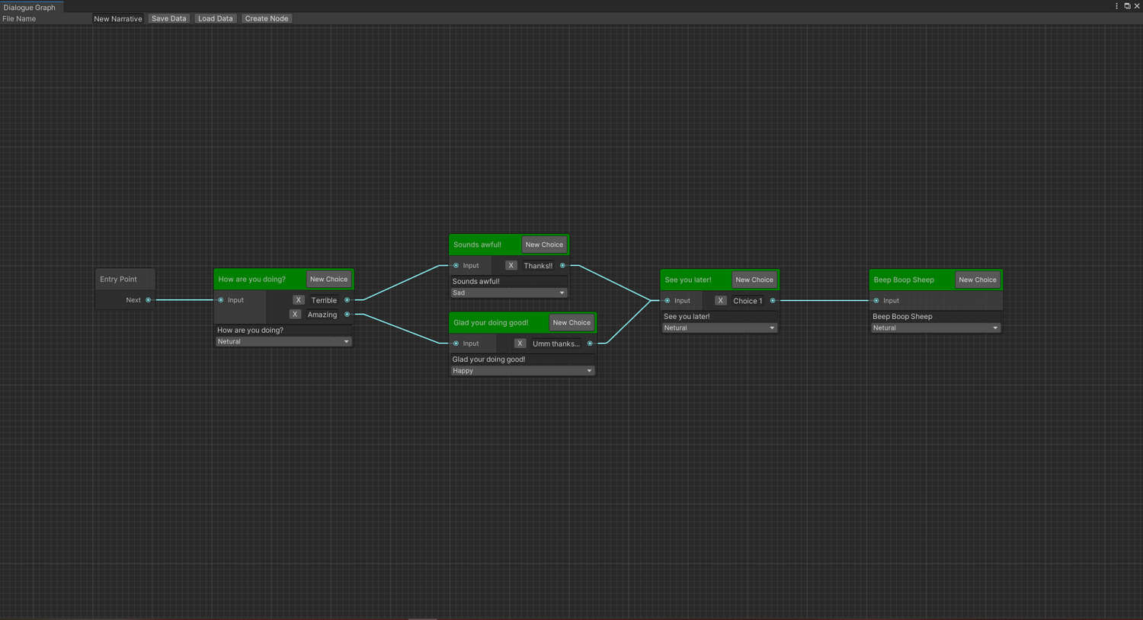Click the Create Node button

point(267,18)
